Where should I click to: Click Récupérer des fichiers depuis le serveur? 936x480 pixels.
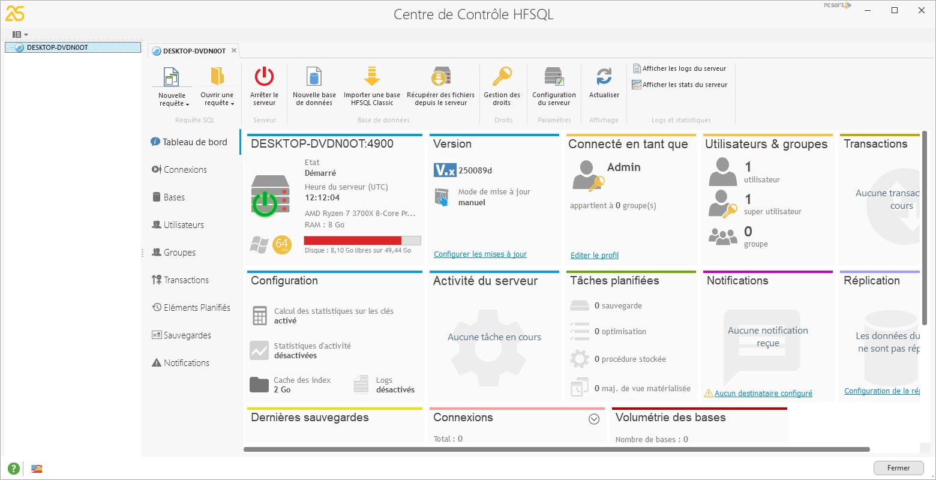click(441, 86)
